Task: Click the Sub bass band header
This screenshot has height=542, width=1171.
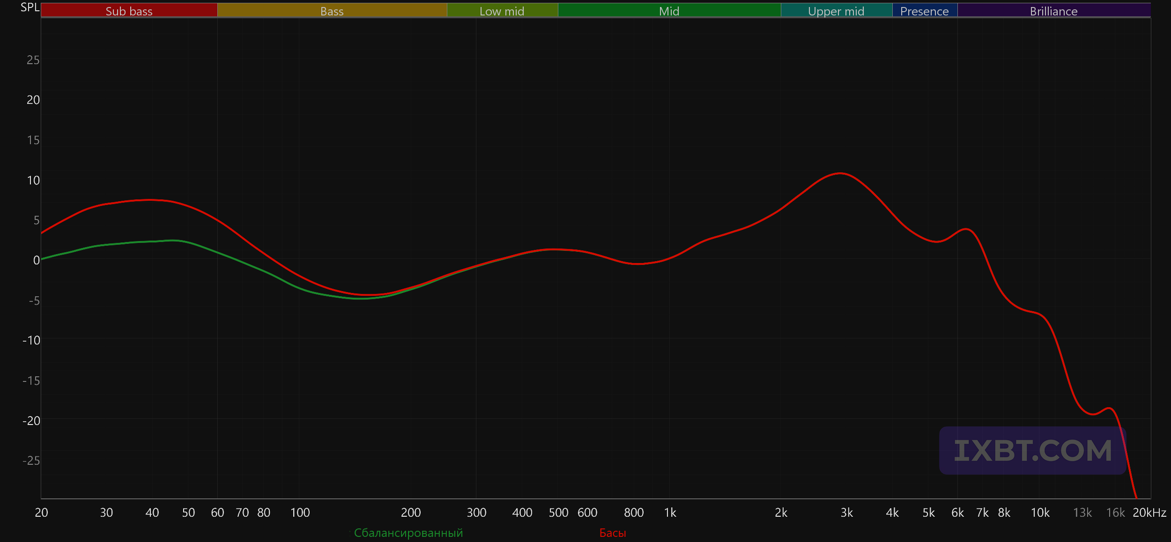Action: coord(129,11)
